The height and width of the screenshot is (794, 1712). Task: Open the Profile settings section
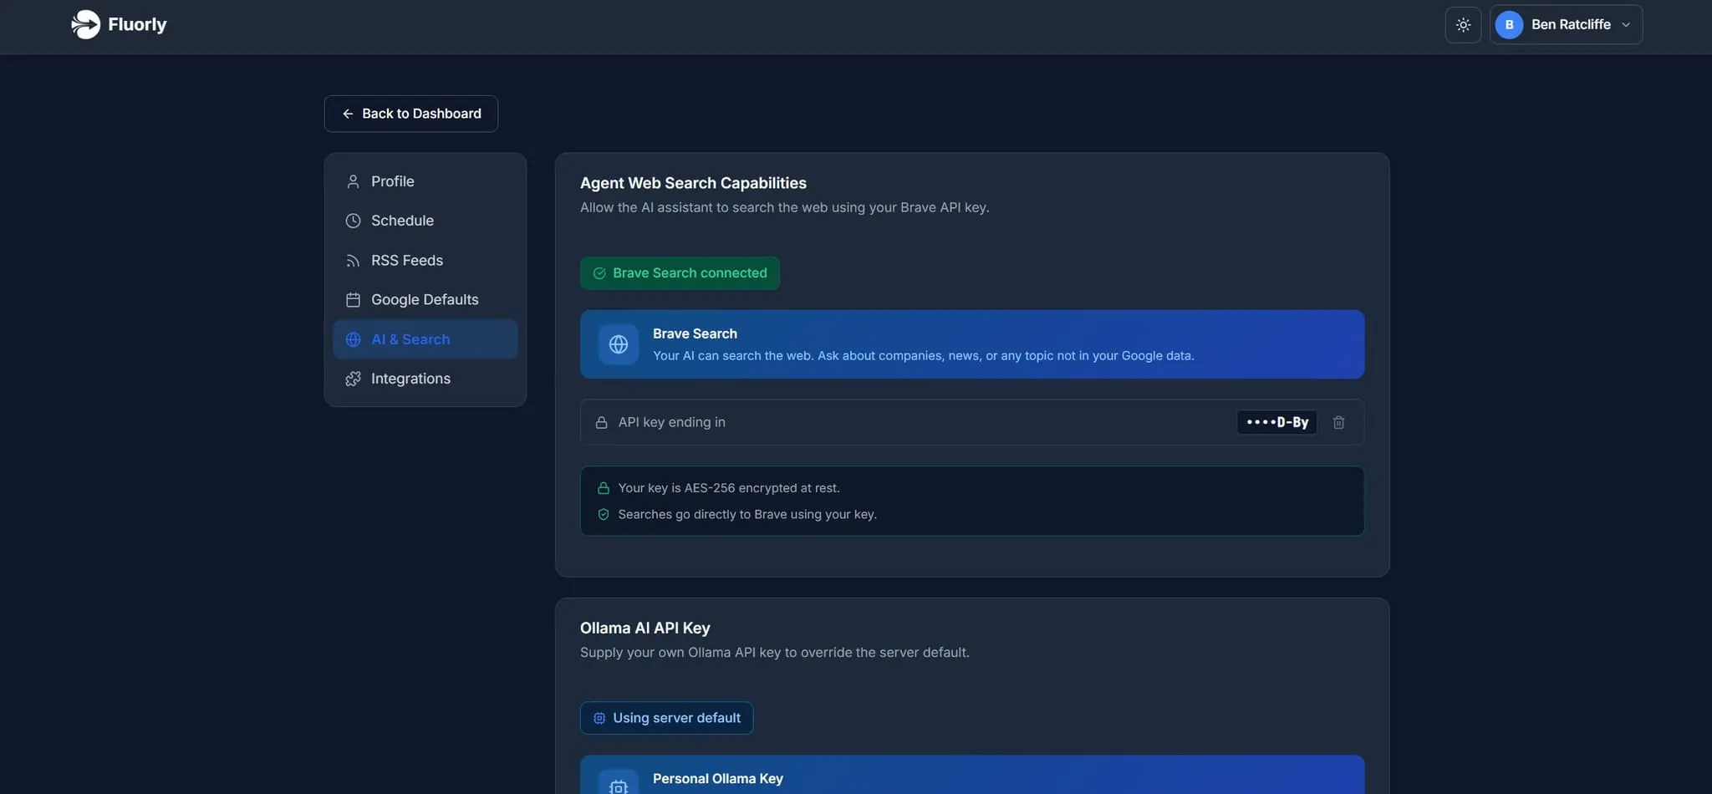[425, 181]
